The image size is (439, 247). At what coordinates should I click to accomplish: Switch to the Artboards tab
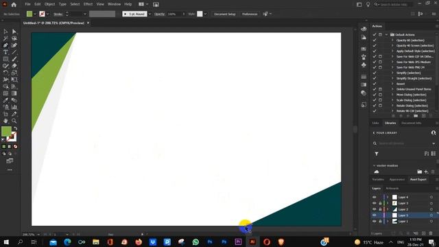(392, 189)
